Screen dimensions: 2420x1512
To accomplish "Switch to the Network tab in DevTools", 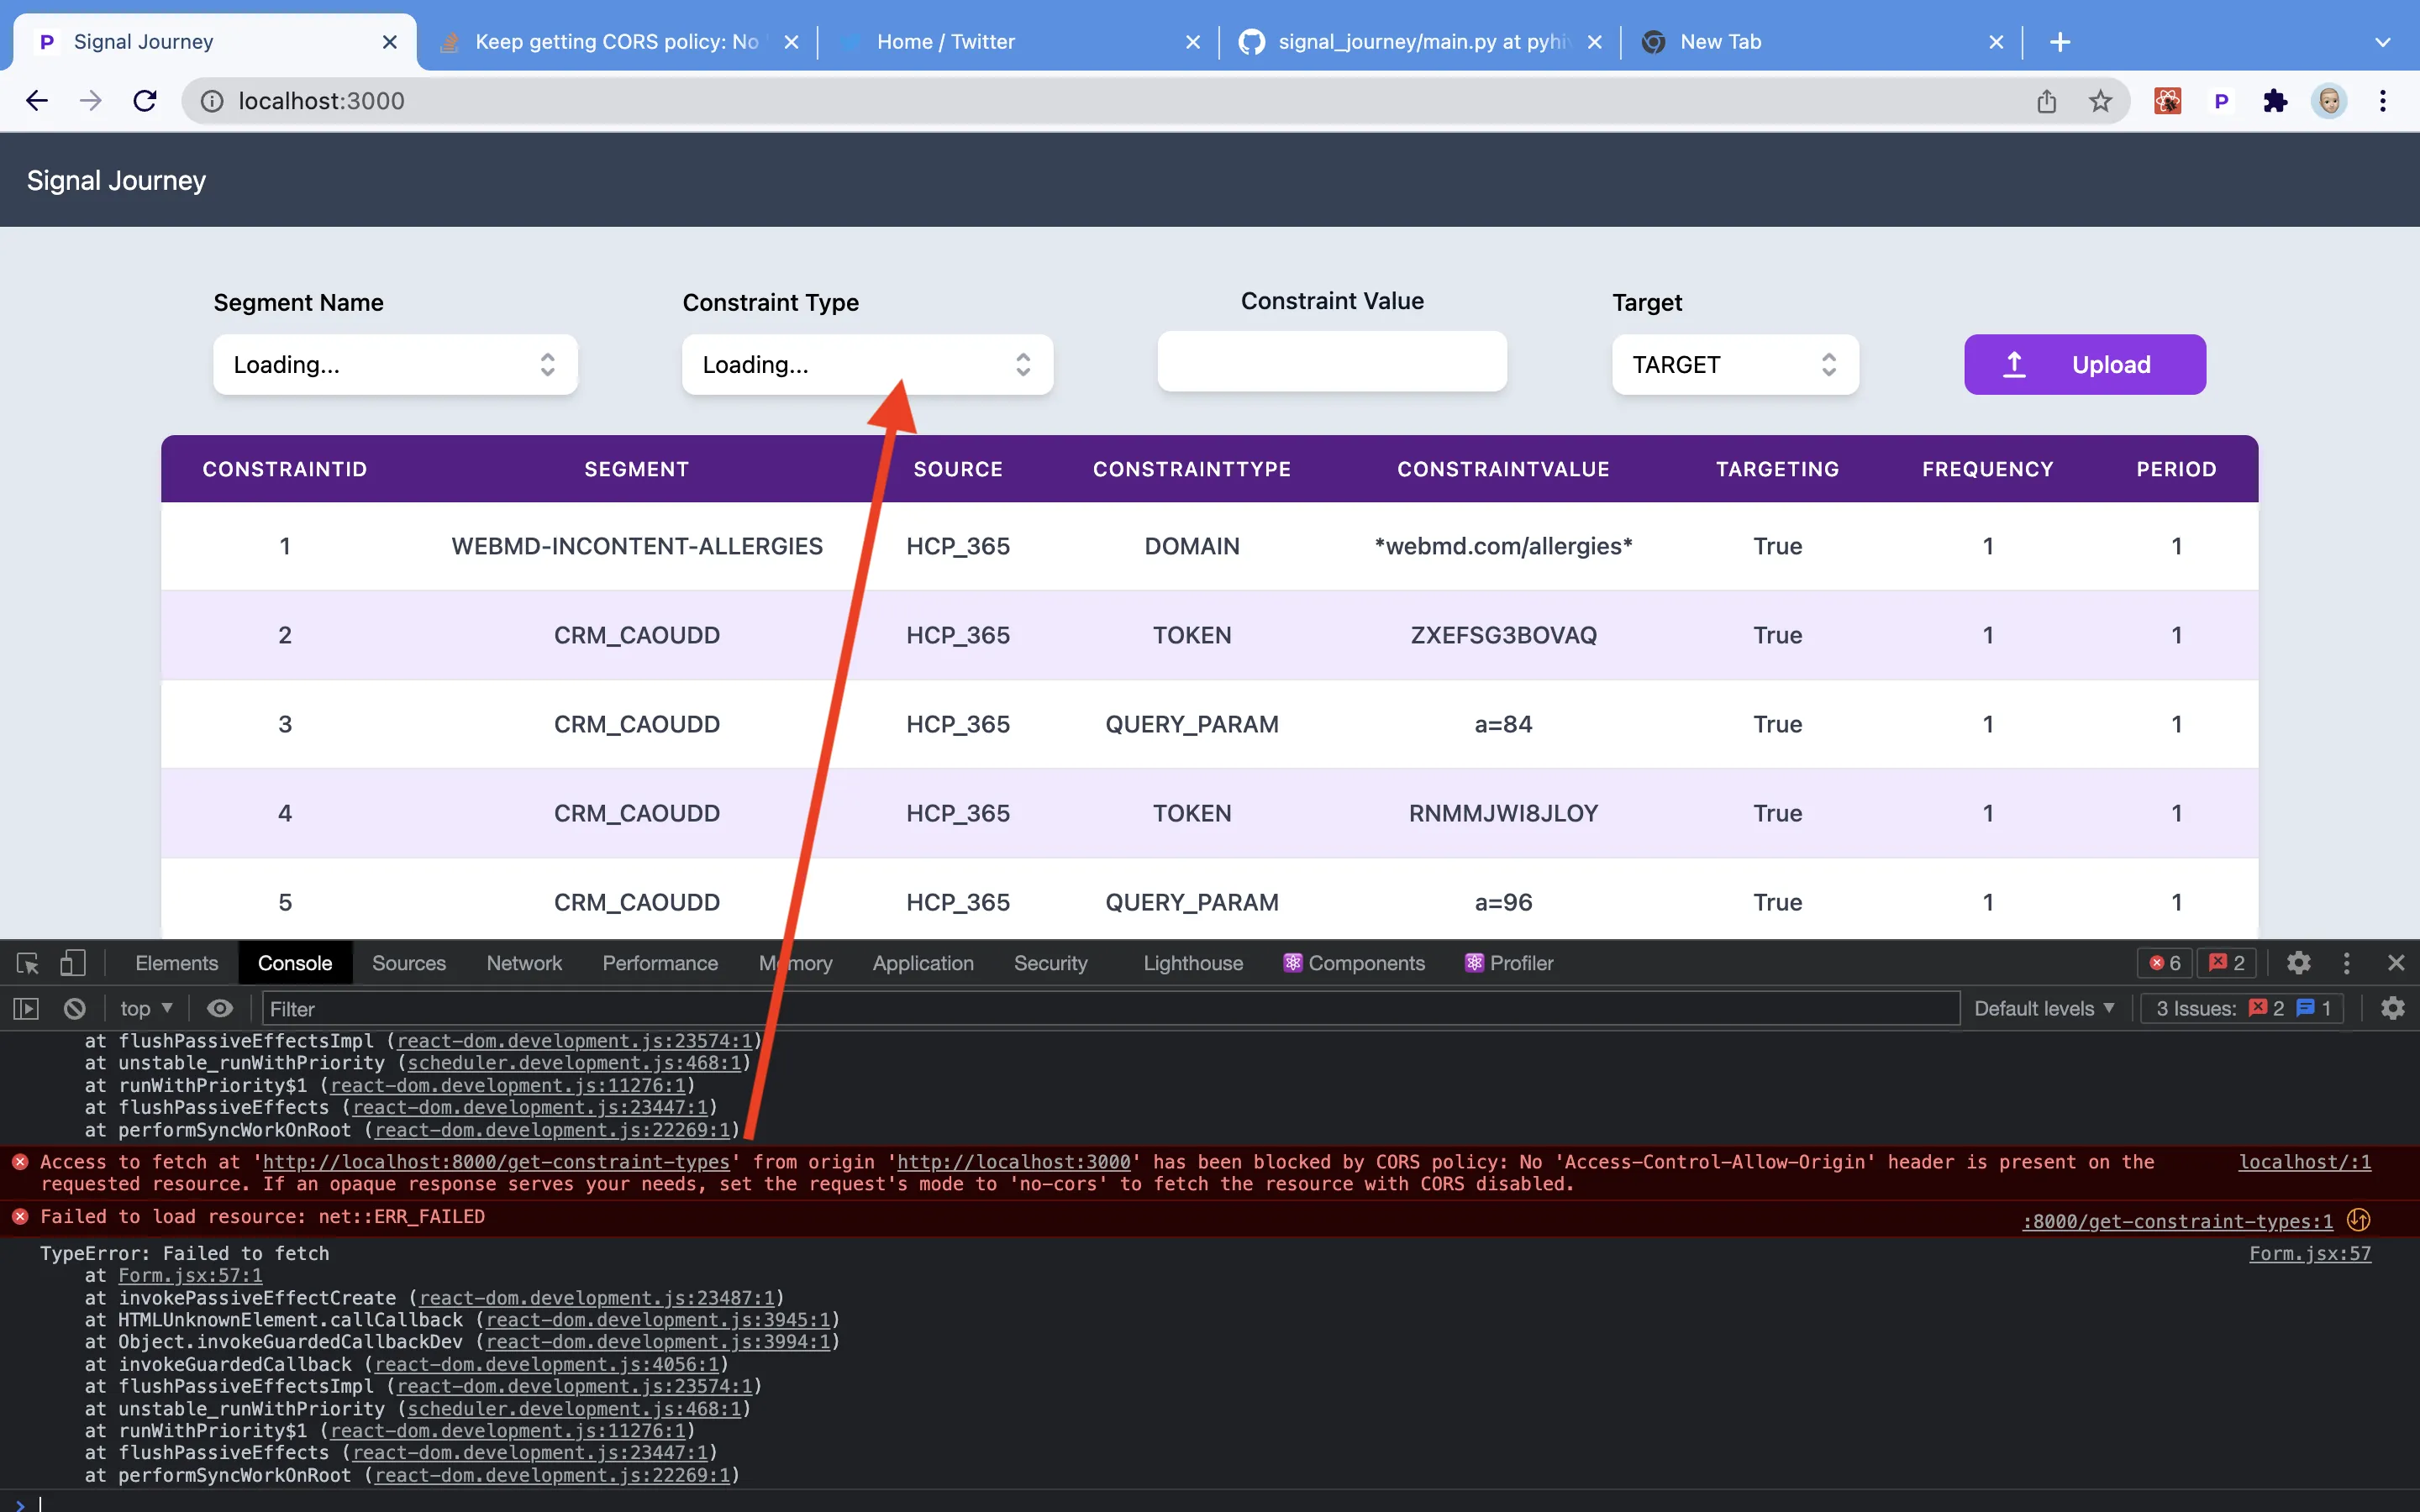I will pyautogui.click(x=524, y=963).
